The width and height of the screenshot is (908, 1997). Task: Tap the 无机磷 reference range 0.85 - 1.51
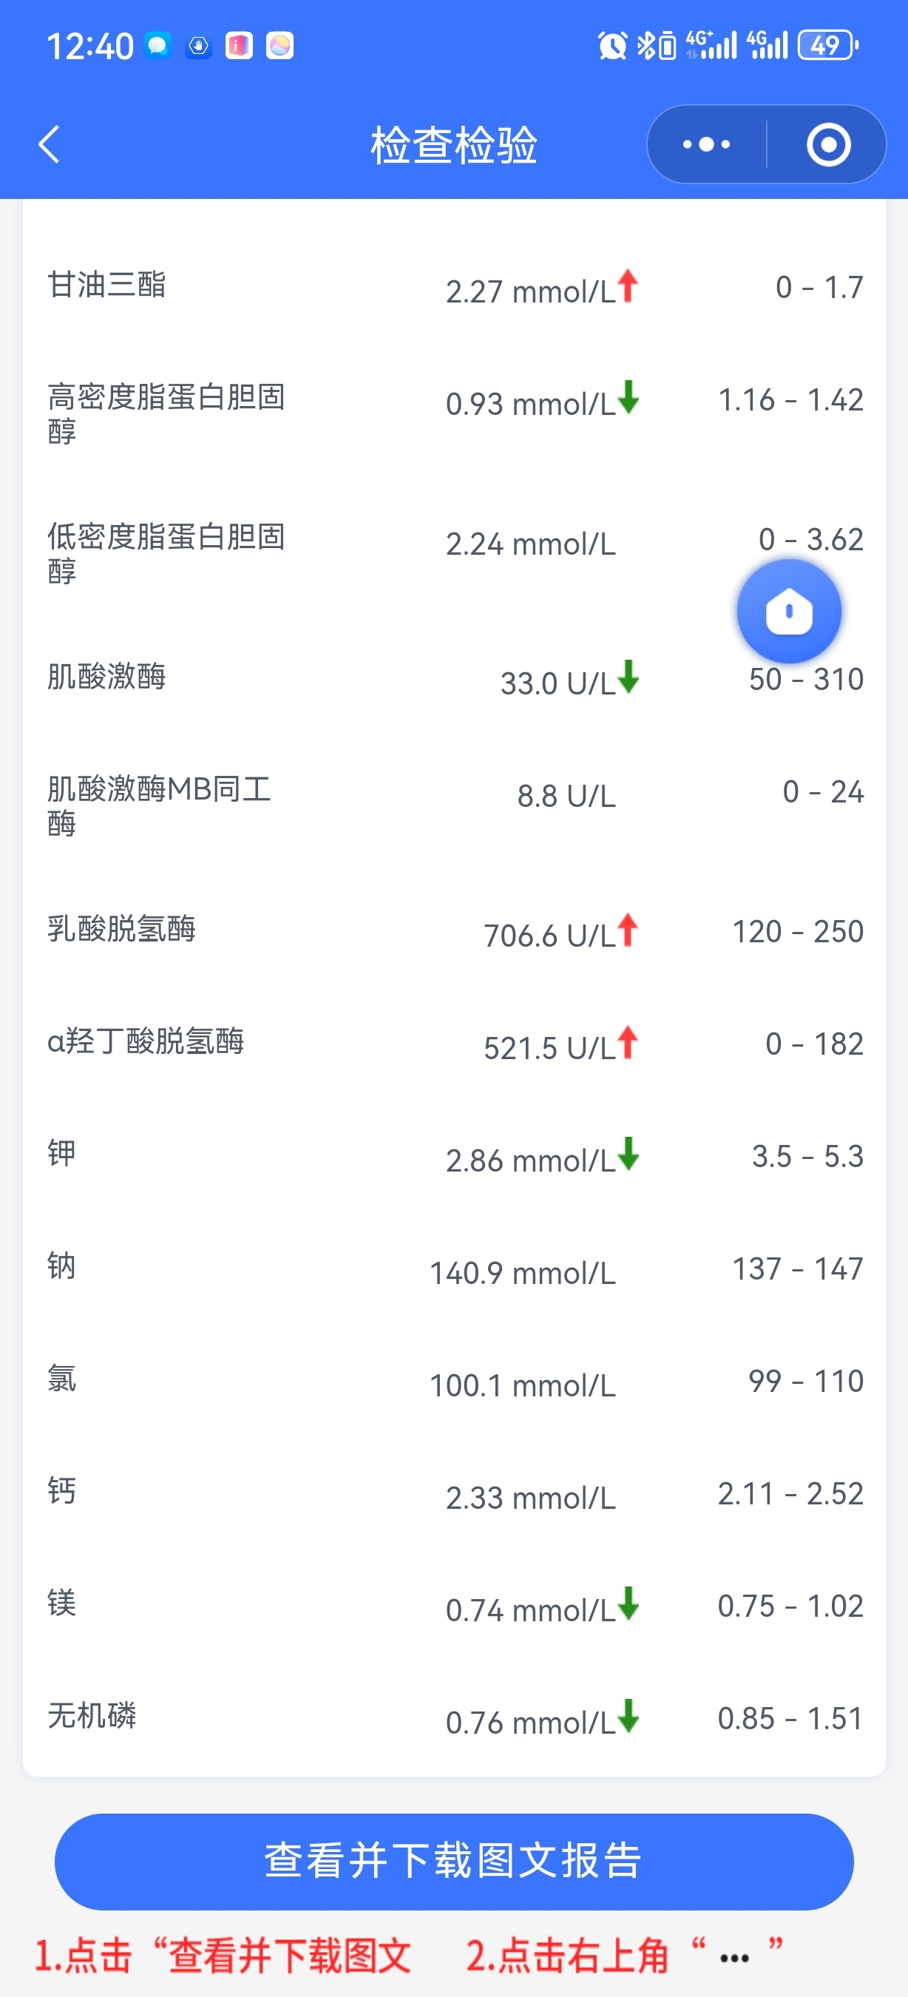tap(790, 1718)
